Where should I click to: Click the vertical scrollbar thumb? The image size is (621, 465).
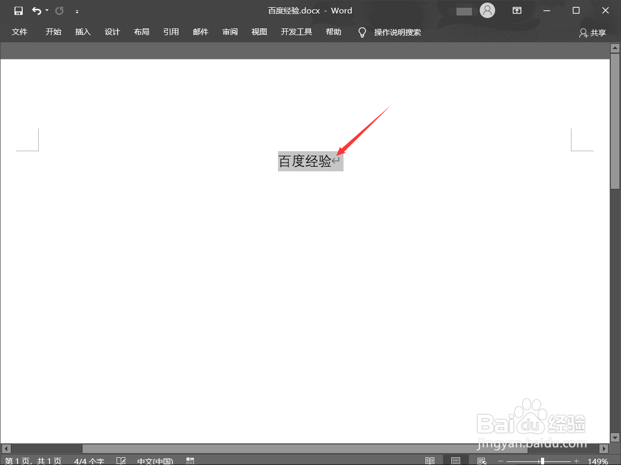[x=615, y=121]
